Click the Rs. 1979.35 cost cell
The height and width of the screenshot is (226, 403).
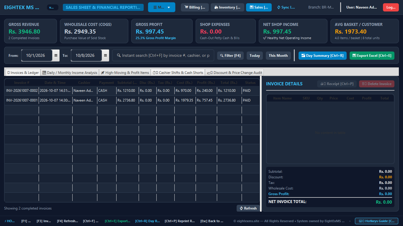click(185, 100)
